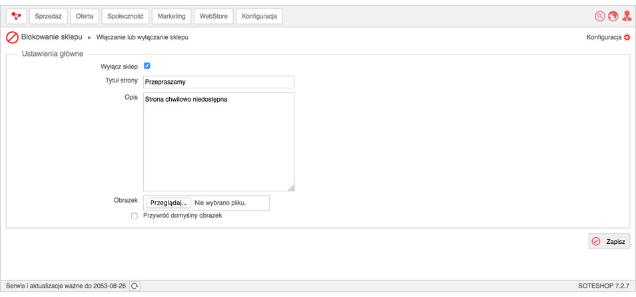Click the SOTESHOP logo home icon
The image size is (636, 297).
(17, 16)
